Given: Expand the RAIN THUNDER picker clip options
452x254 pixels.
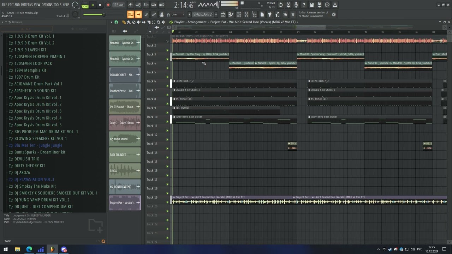Looking at the screenshot, I should [138, 155].
